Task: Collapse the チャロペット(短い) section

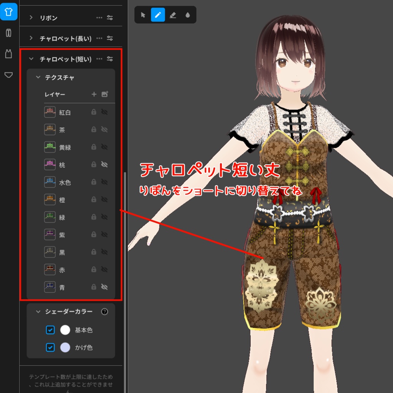Action: pyautogui.click(x=31, y=59)
